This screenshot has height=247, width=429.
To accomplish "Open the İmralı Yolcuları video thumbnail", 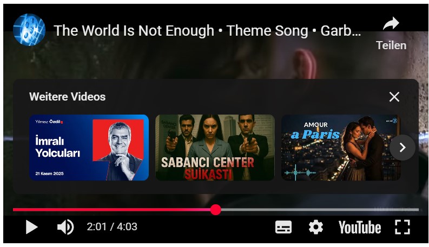I will [x=89, y=148].
